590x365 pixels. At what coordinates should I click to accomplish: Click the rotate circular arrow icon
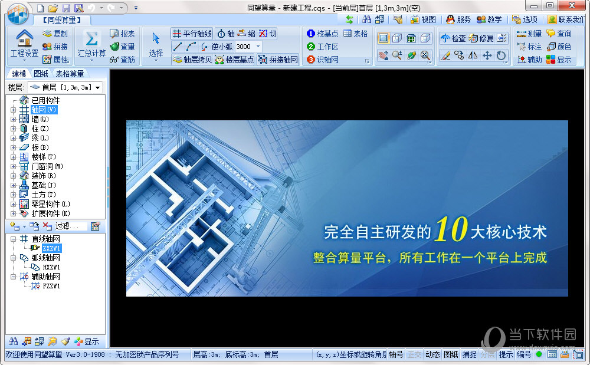point(501,55)
